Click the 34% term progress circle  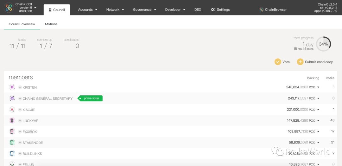point(323,44)
